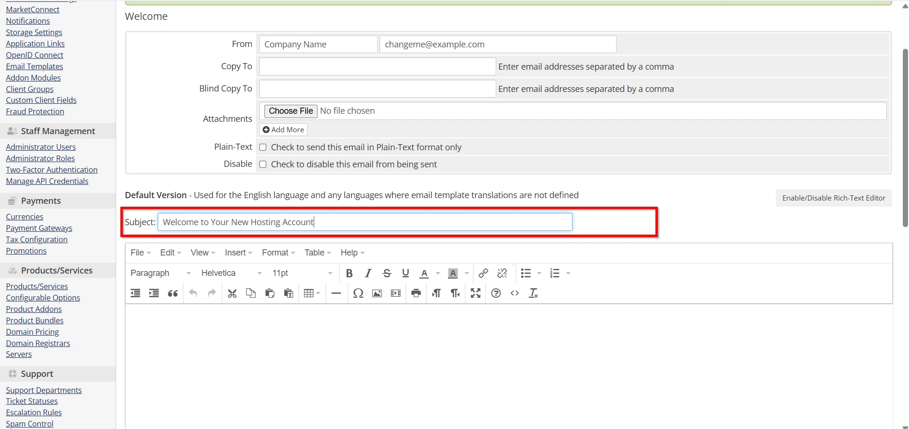
Task: Open the table insert dropdown
Action: pyautogui.click(x=312, y=293)
